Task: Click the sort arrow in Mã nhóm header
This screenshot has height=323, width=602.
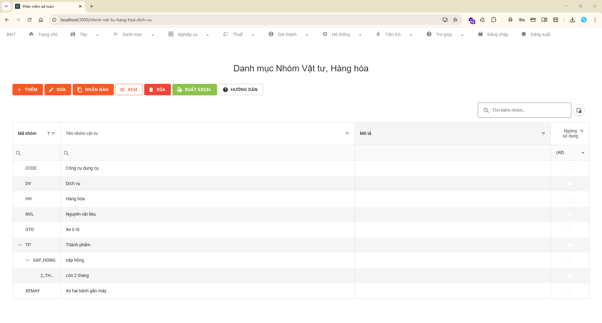Action: coord(48,134)
